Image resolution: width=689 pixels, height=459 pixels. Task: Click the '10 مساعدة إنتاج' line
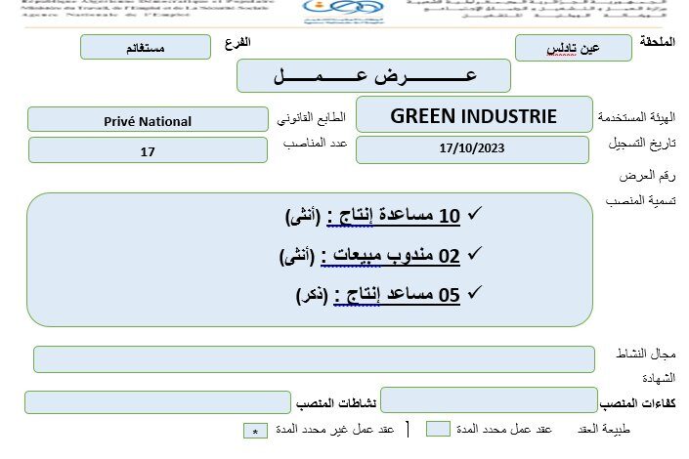click(372, 216)
